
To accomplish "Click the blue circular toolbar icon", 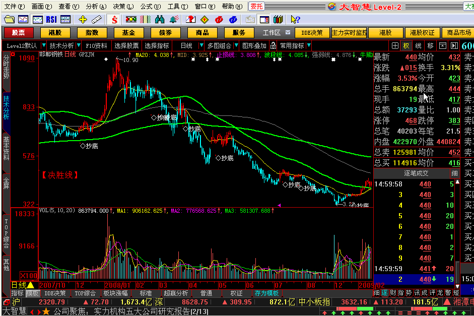I will click(233, 20).
